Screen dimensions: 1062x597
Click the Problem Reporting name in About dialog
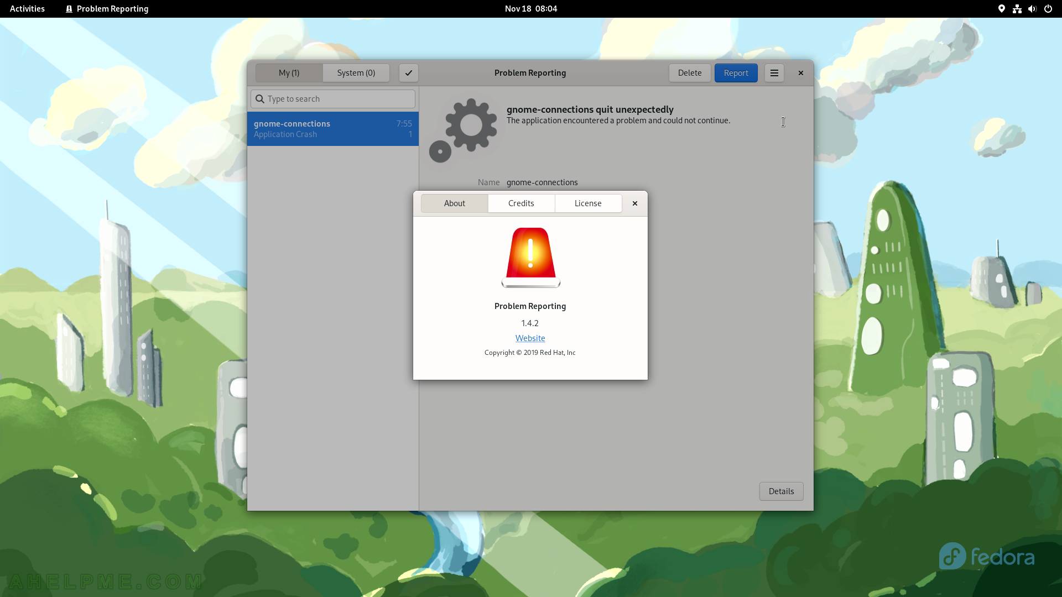pos(530,306)
